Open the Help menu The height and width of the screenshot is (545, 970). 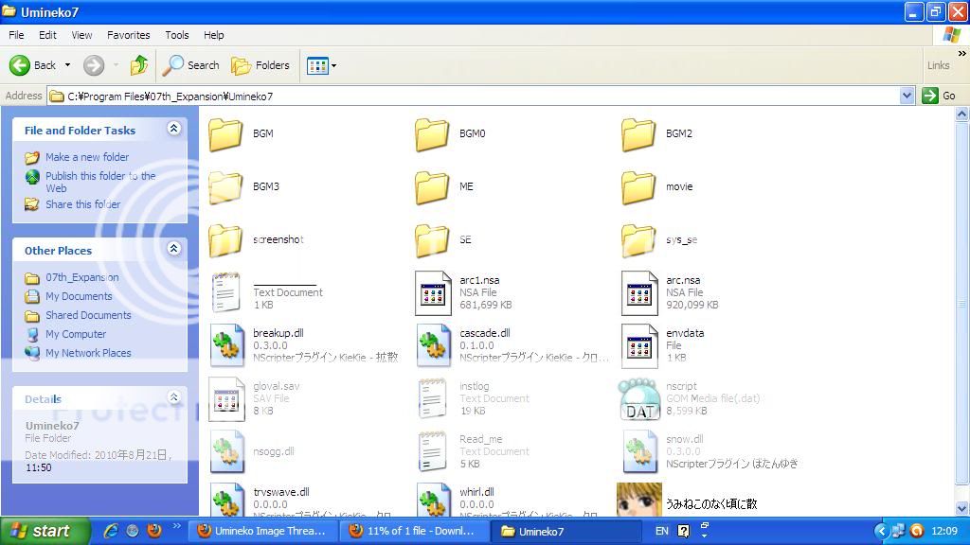[x=214, y=35]
